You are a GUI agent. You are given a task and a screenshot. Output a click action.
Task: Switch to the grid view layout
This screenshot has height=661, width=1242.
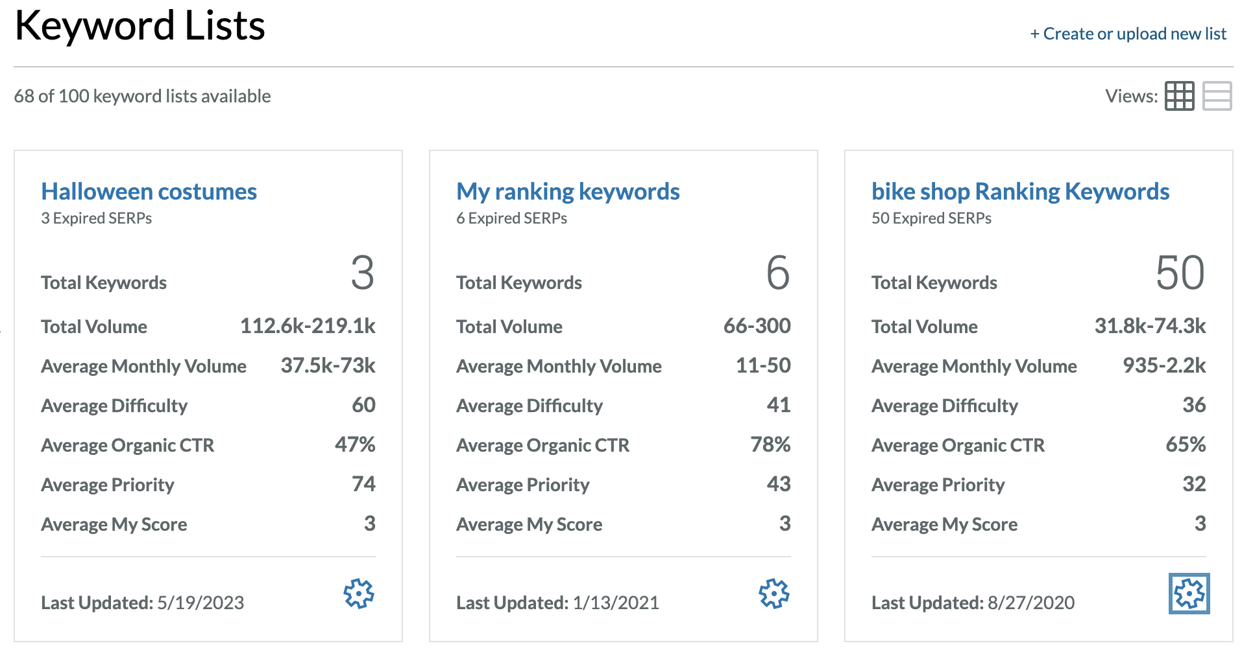1178,97
